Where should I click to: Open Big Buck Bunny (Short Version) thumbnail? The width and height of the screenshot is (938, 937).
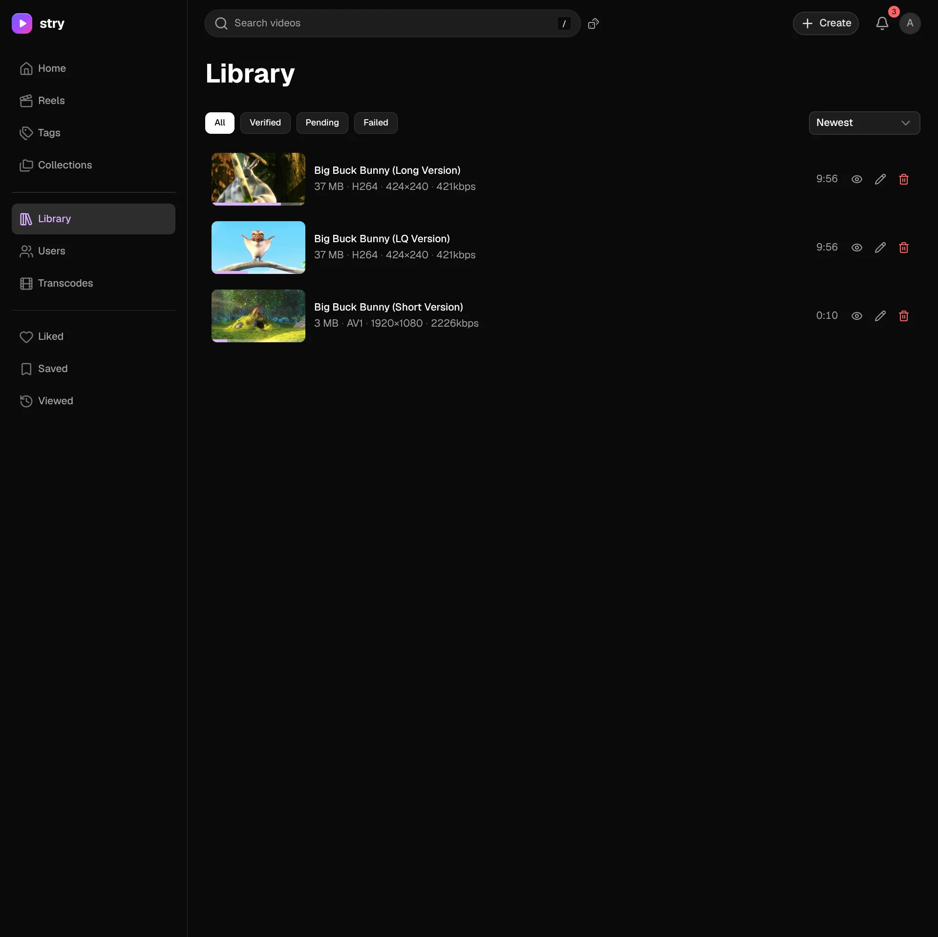tap(258, 316)
